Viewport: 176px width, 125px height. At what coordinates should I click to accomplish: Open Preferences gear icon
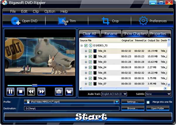(143, 21)
